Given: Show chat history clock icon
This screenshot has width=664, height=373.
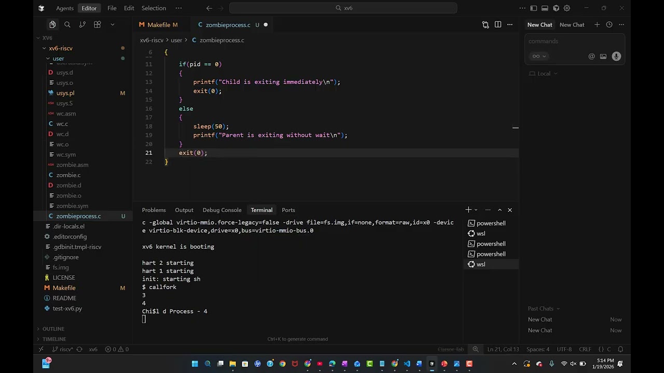Looking at the screenshot, I should coord(609,24).
